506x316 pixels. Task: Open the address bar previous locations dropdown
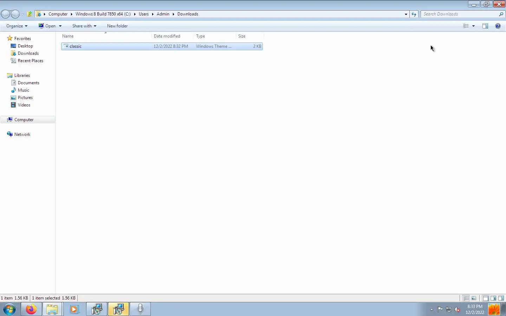pos(406,14)
